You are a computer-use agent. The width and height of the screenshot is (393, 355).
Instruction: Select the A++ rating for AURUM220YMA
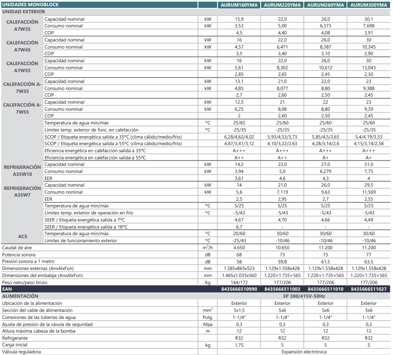[282, 158]
